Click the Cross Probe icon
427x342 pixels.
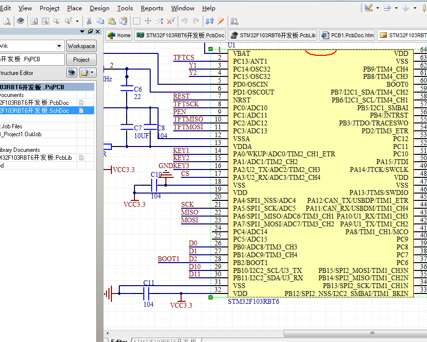pyautogui.click(x=220, y=21)
